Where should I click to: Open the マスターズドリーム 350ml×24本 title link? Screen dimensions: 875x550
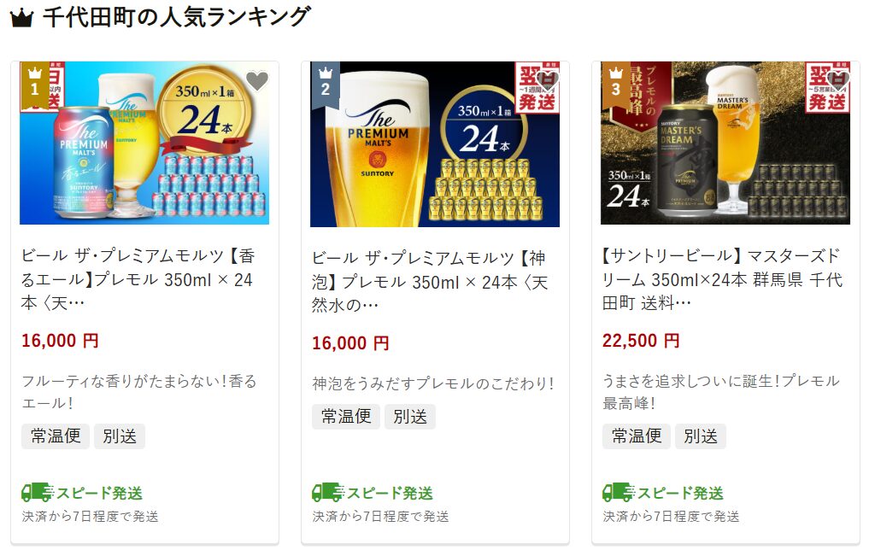722,279
